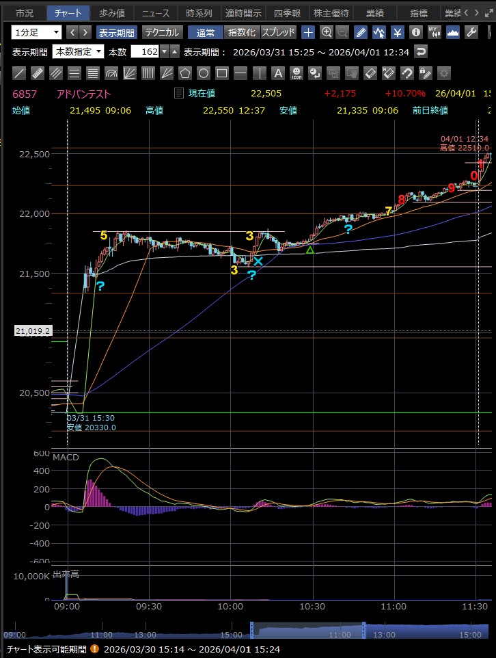Viewport: 496px width, 658px height.
Task: Click the eraser tool icon
Action: pyautogui.click(x=370, y=73)
